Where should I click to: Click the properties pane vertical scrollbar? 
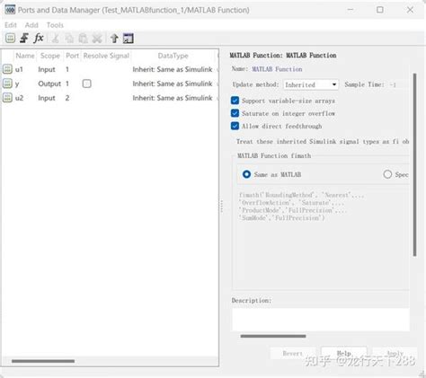[414, 164]
